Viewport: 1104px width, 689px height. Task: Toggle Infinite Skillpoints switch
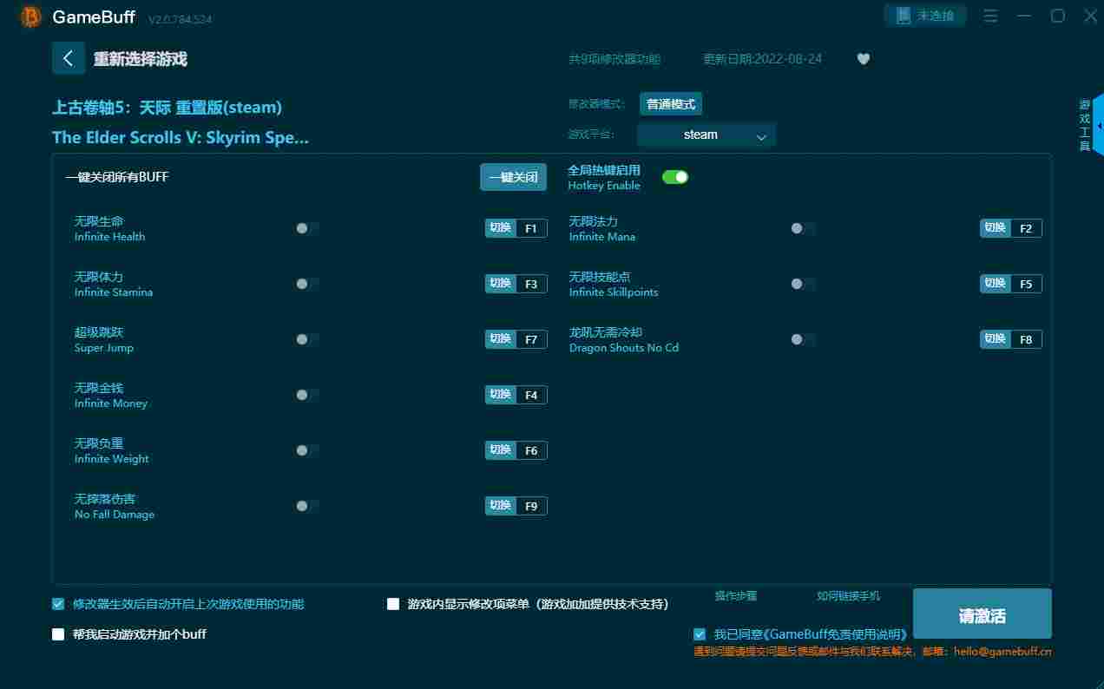point(802,284)
